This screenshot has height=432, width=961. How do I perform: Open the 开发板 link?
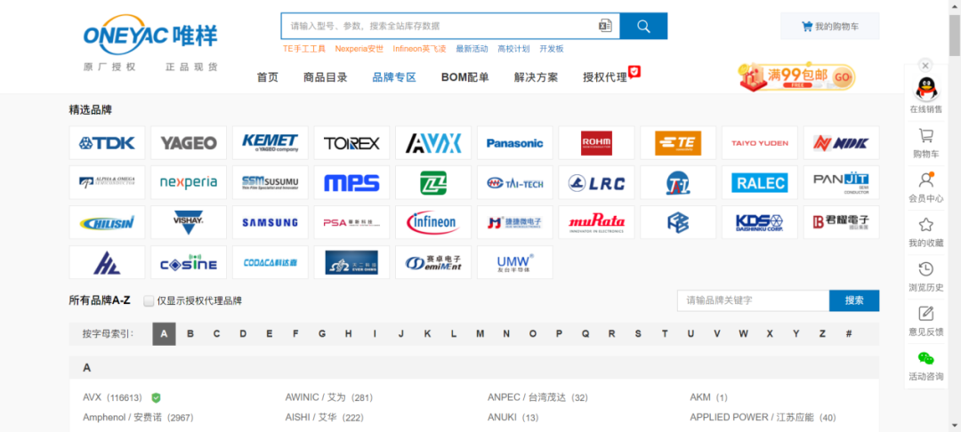[x=552, y=48]
